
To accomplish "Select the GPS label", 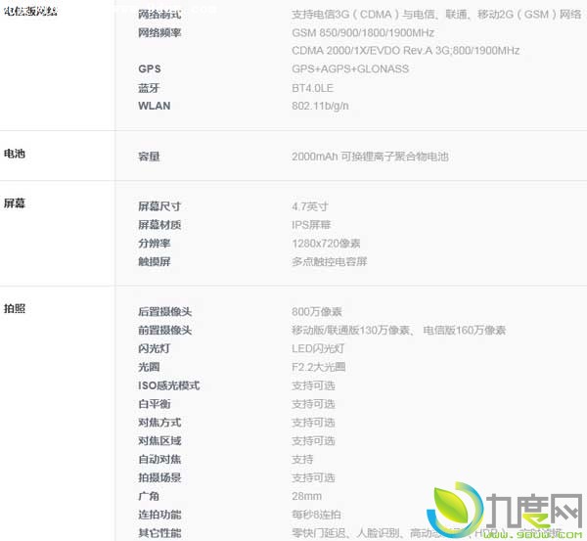I will click(150, 68).
